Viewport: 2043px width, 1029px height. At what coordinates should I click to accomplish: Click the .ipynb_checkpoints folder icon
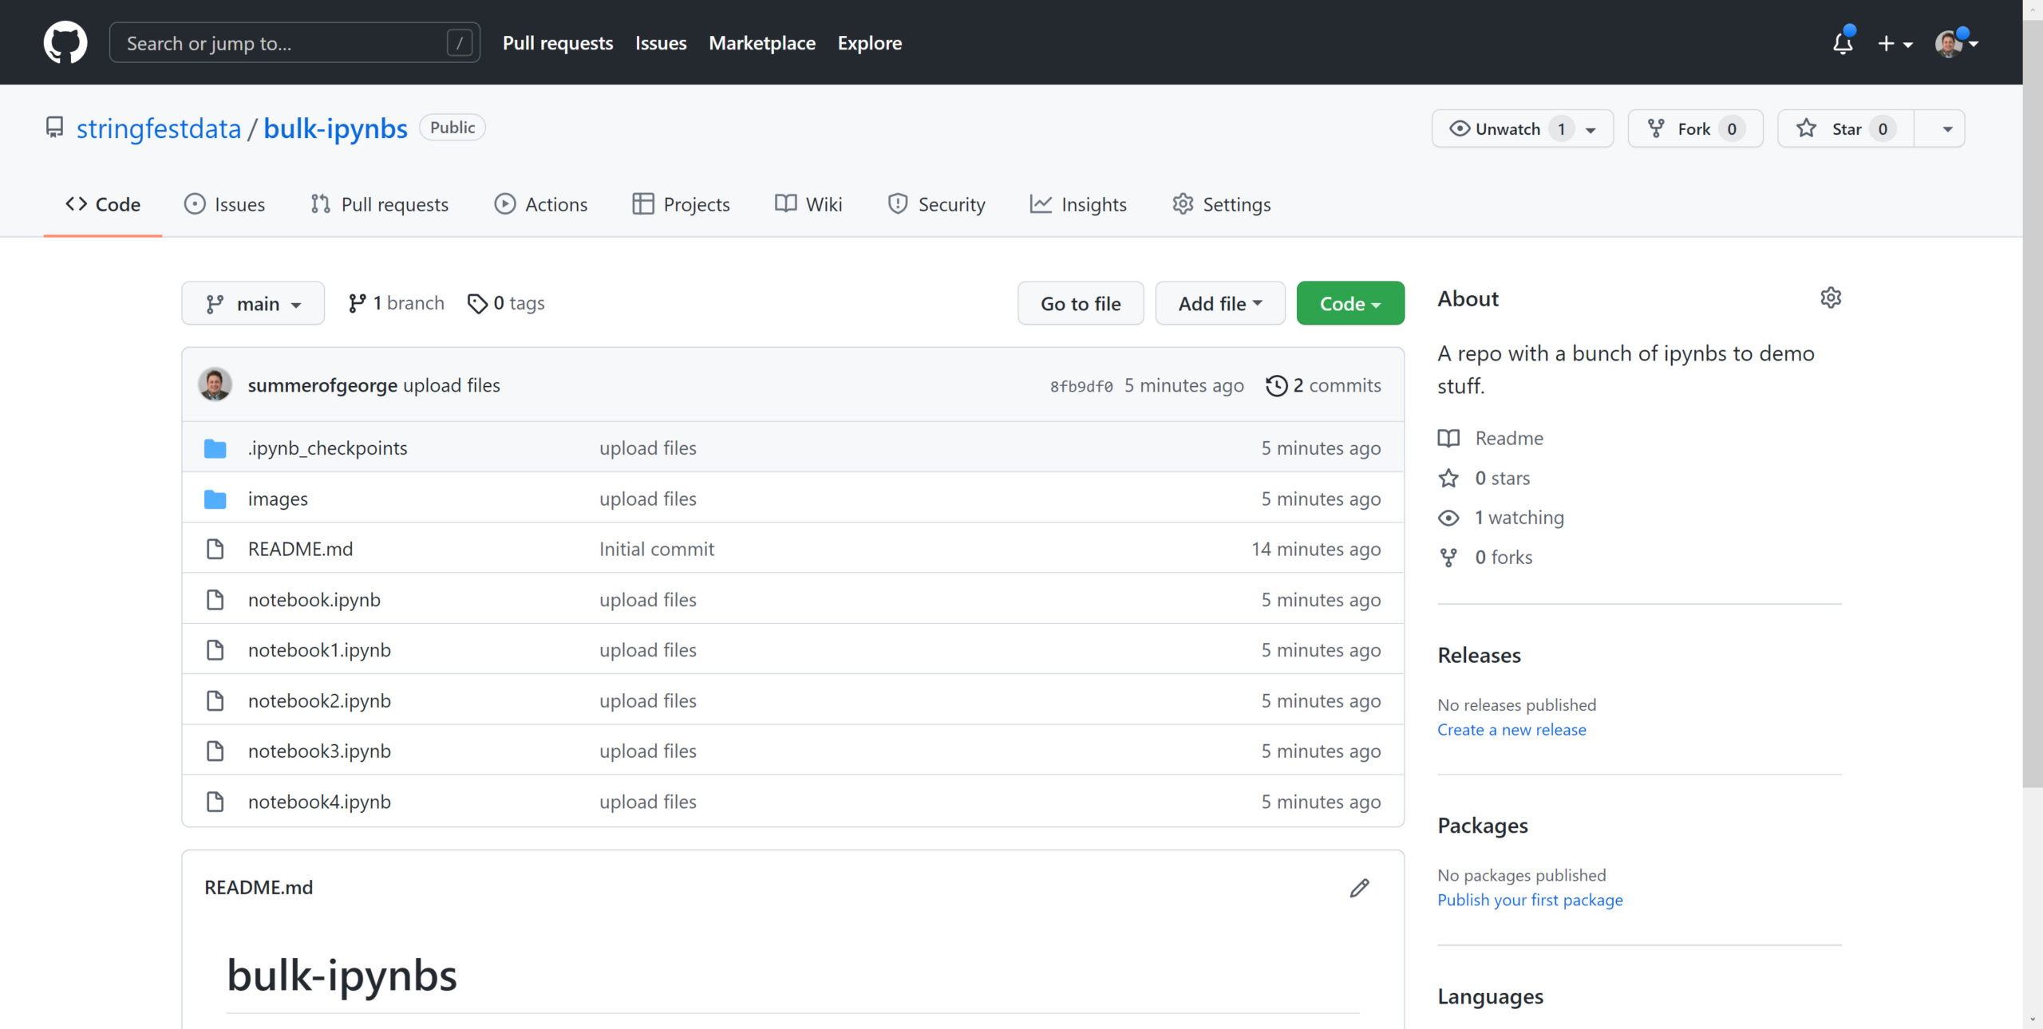pos(215,448)
